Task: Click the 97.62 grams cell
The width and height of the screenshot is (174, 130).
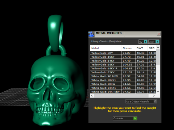Action: (128, 92)
